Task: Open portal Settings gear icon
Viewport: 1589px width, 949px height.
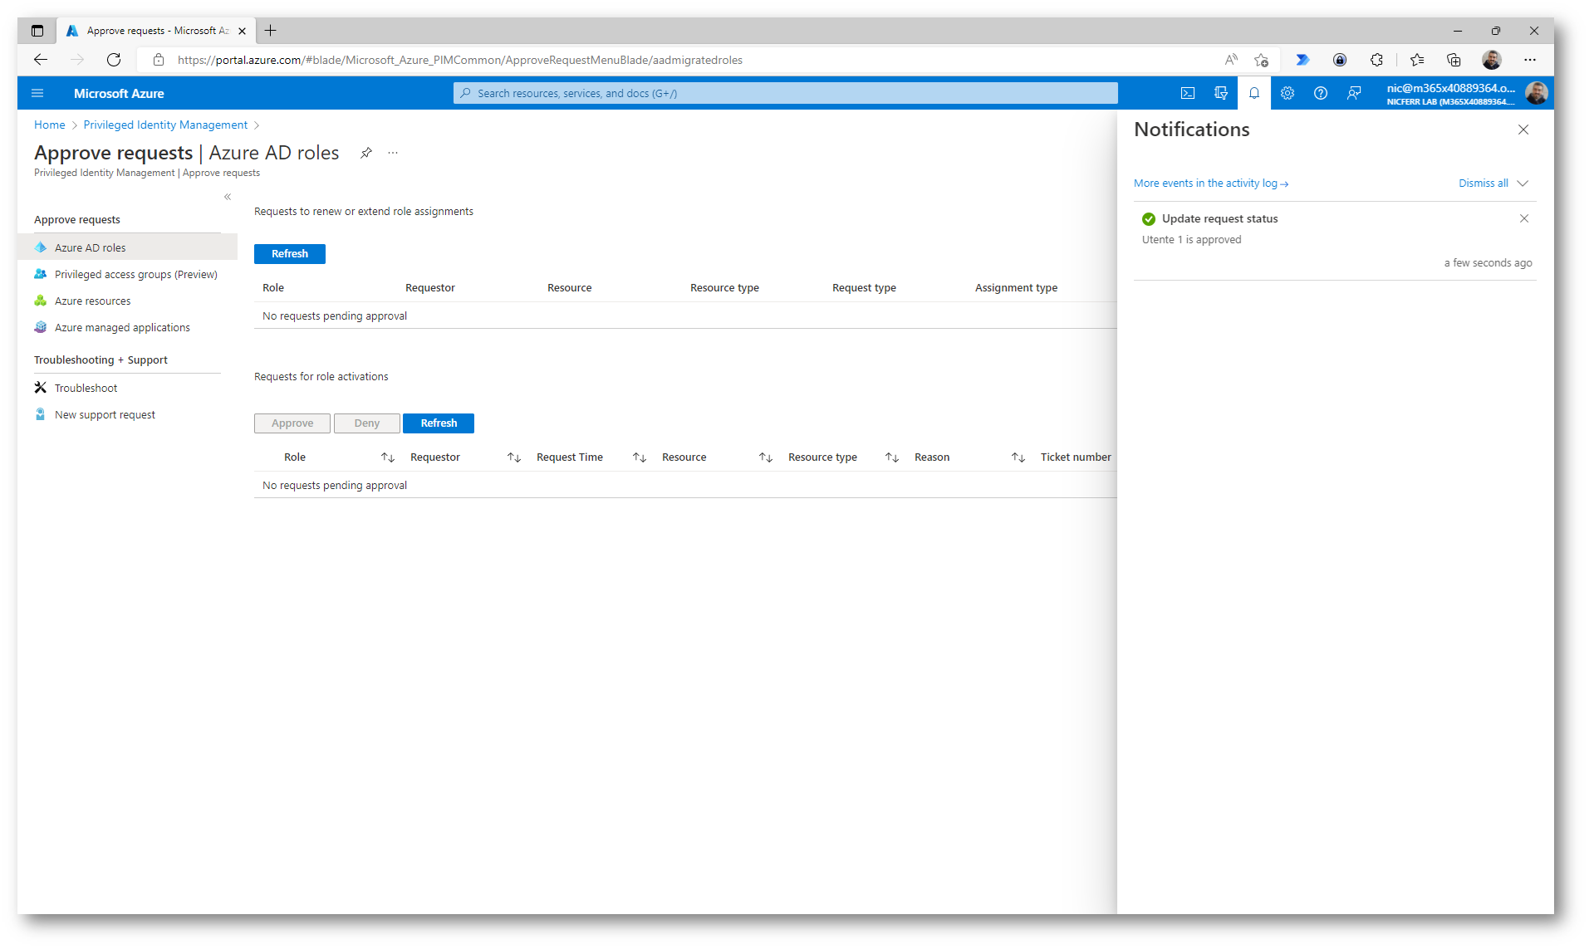Action: pyautogui.click(x=1287, y=93)
